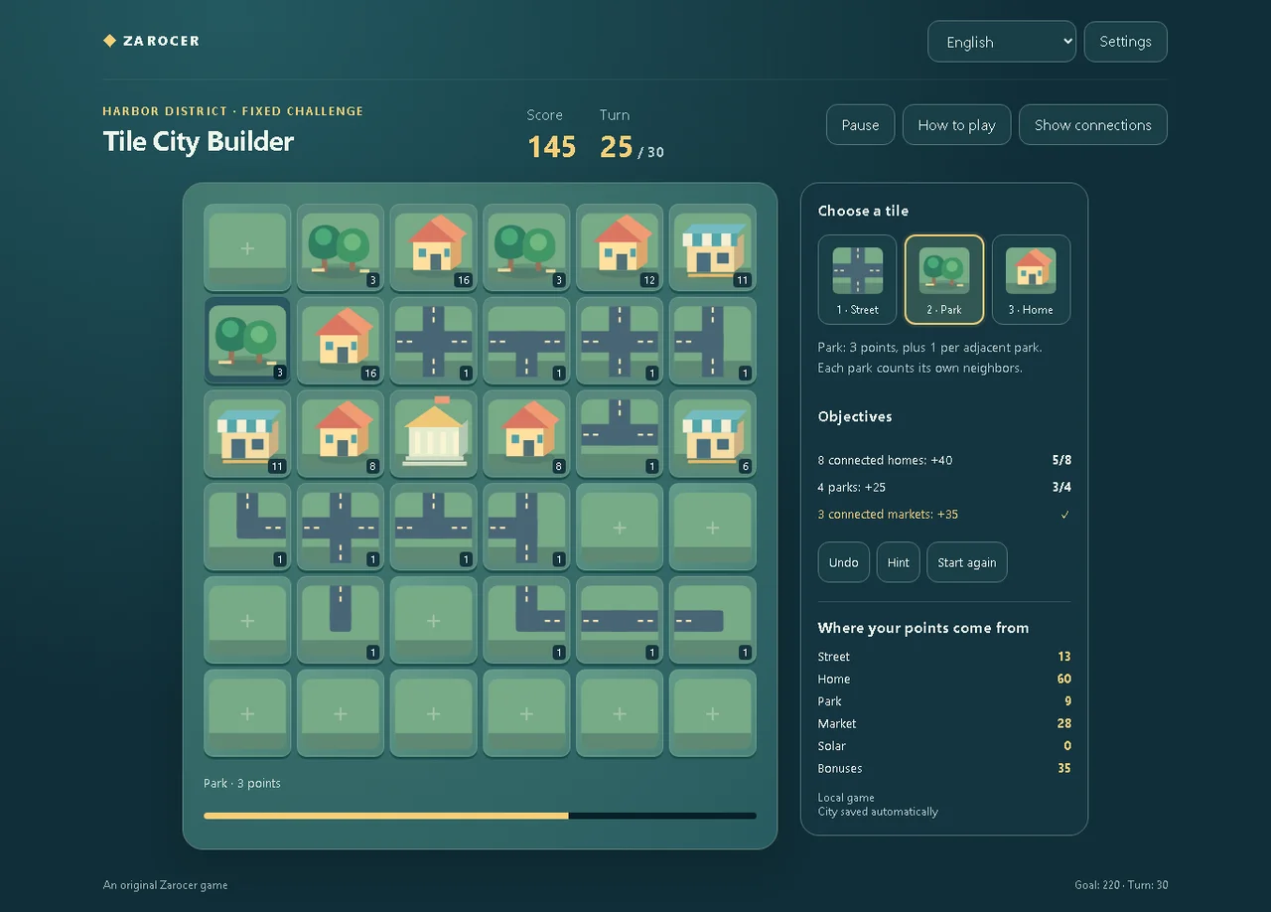Viewport: 1271px width, 912px height.
Task: Click the straight horizontal street tile
Action: 620,620
